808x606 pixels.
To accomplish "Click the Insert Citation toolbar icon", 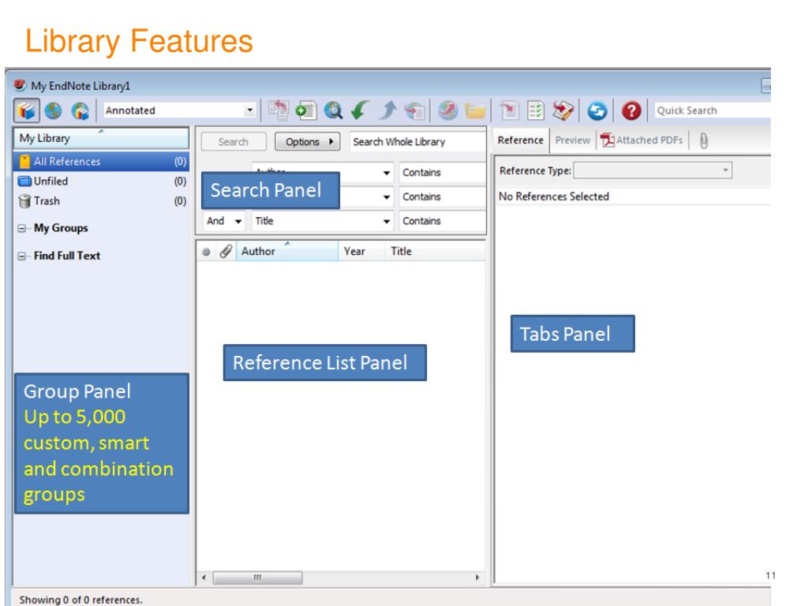I will (509, 110).
